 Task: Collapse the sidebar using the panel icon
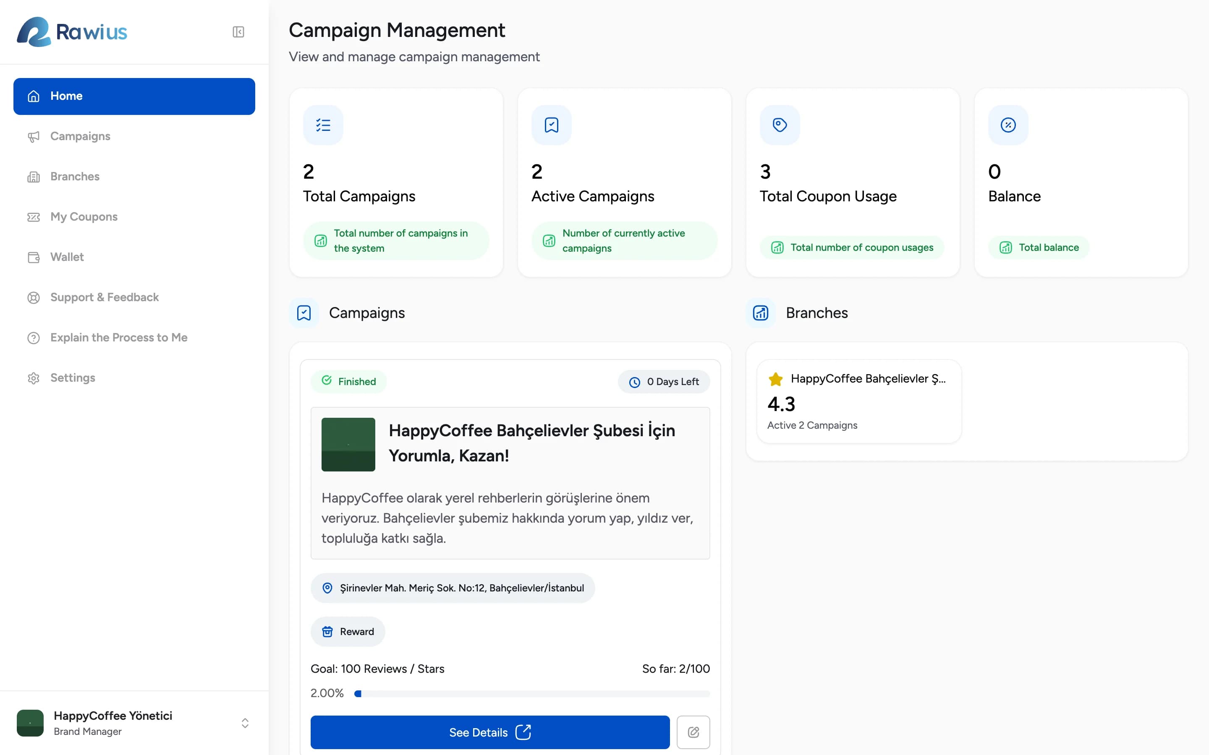238,32
